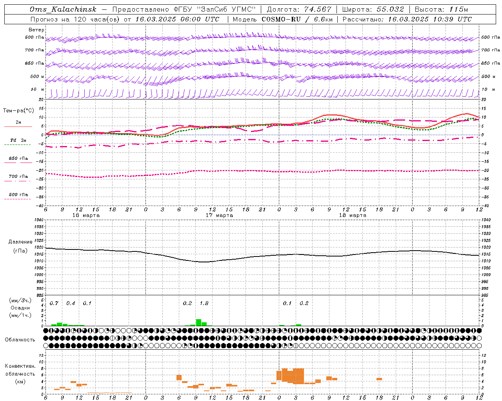Click the station name Oms_Kalachinsk

click(63, 9)
